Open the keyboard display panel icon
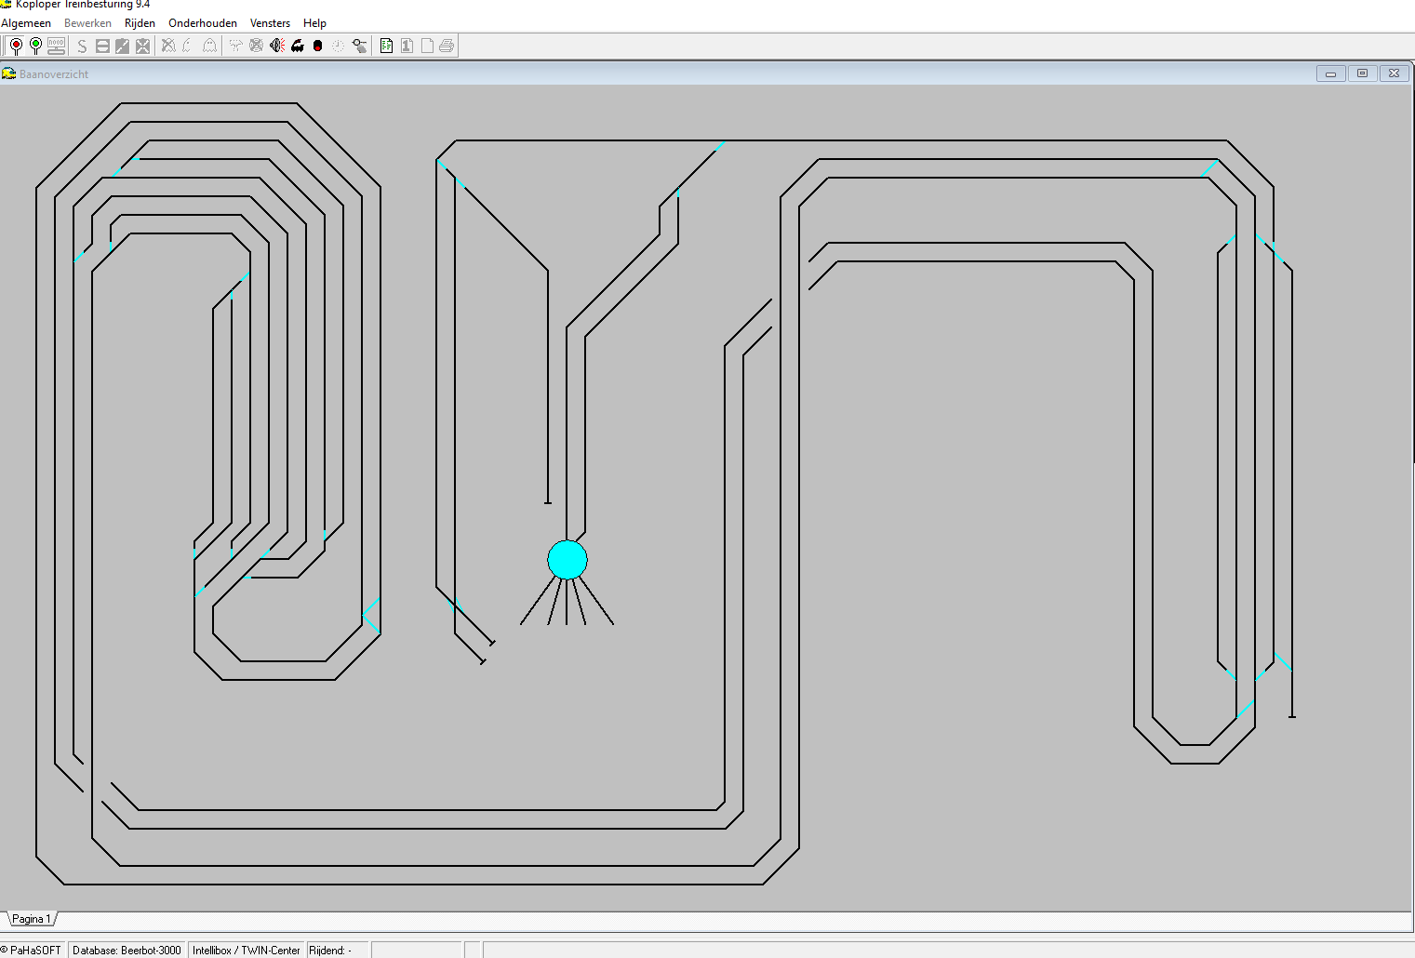Image resolution: width=1415 pixels, height=958 pixels. tap(56, 46)
